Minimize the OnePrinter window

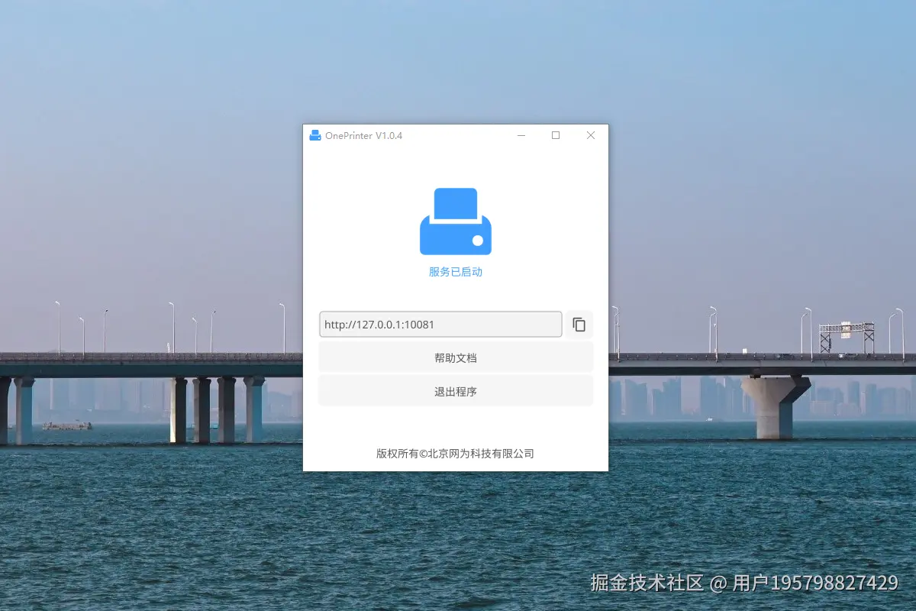point(521,135)
